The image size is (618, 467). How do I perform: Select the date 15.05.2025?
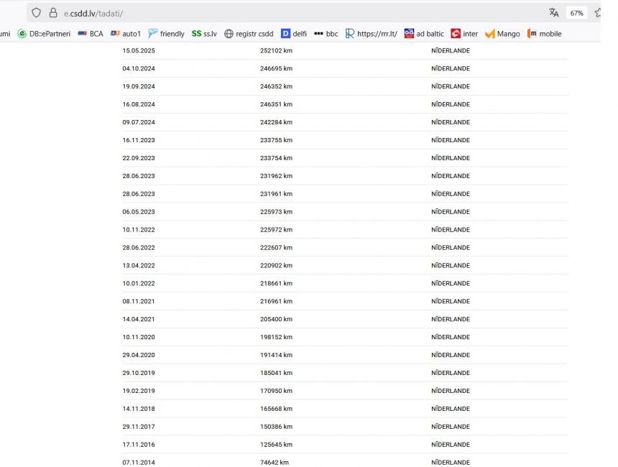139,51
